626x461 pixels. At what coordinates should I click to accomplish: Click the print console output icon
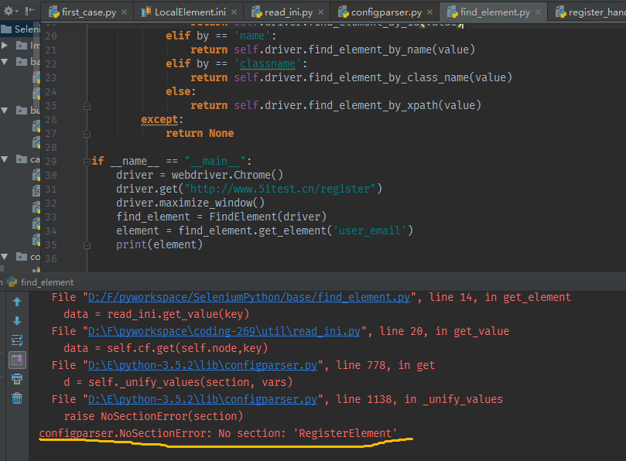pyautogui.click(x=17, y=379)
